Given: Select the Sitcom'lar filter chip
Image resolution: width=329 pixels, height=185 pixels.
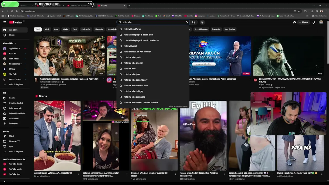Looking at the screenshot, I should (99, 29).
